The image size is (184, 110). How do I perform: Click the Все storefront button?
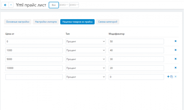54,5
